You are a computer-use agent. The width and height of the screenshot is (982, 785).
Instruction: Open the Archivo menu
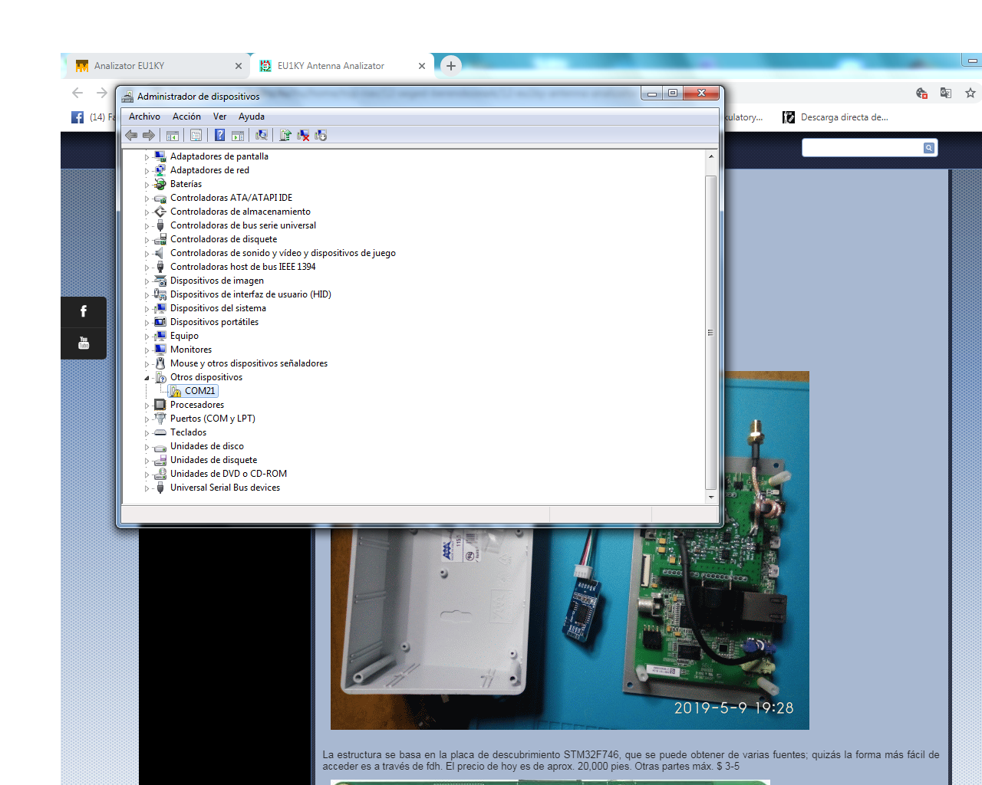coord(144,117)
